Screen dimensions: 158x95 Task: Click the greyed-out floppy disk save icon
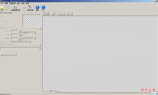coord(7,8)
